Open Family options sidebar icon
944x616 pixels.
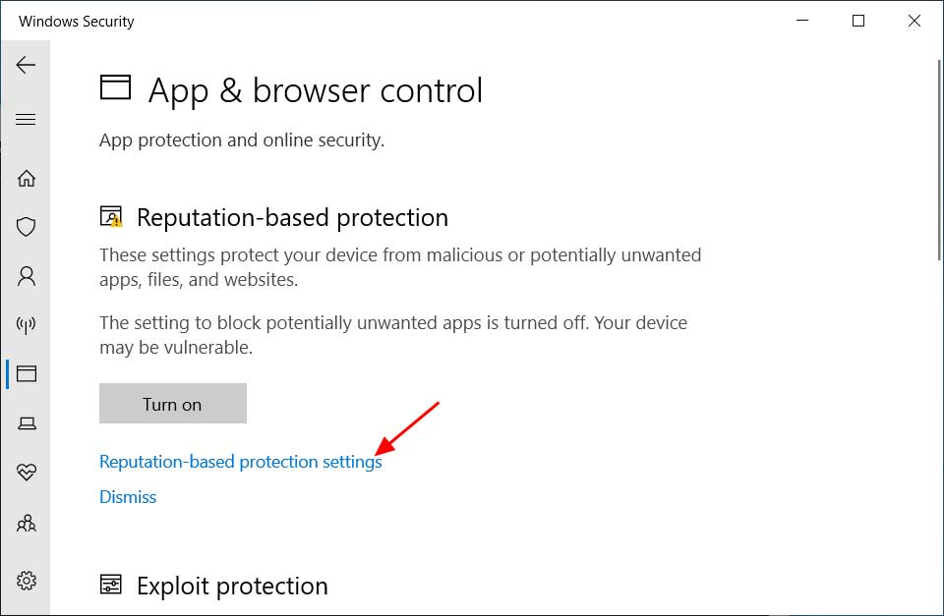(26, 524)
